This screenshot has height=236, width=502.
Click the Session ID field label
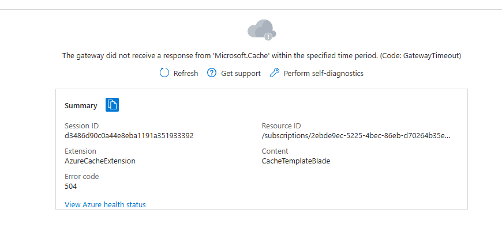tap(82, 126)
